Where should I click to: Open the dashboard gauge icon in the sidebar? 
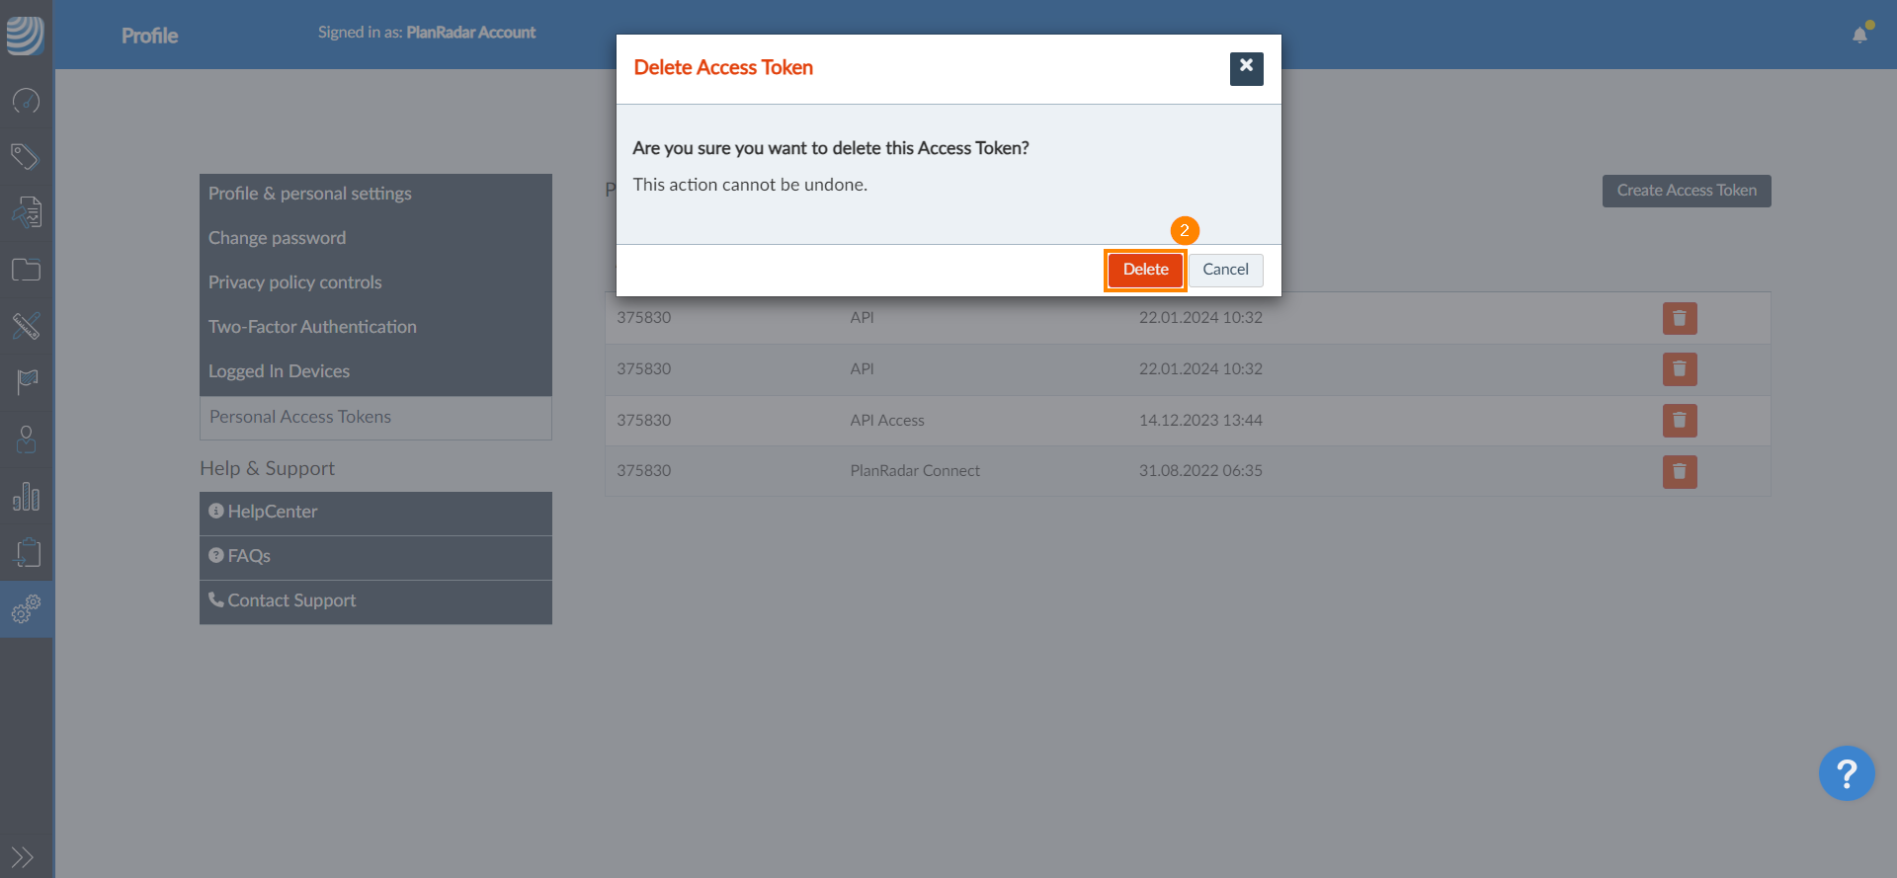point(26,101)
